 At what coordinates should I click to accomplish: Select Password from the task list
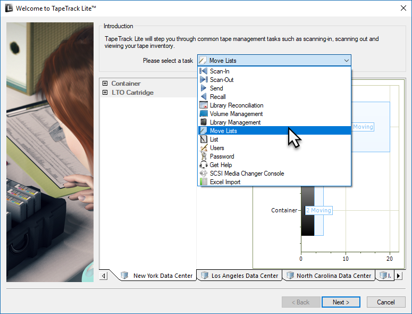(x=274, y=156)
